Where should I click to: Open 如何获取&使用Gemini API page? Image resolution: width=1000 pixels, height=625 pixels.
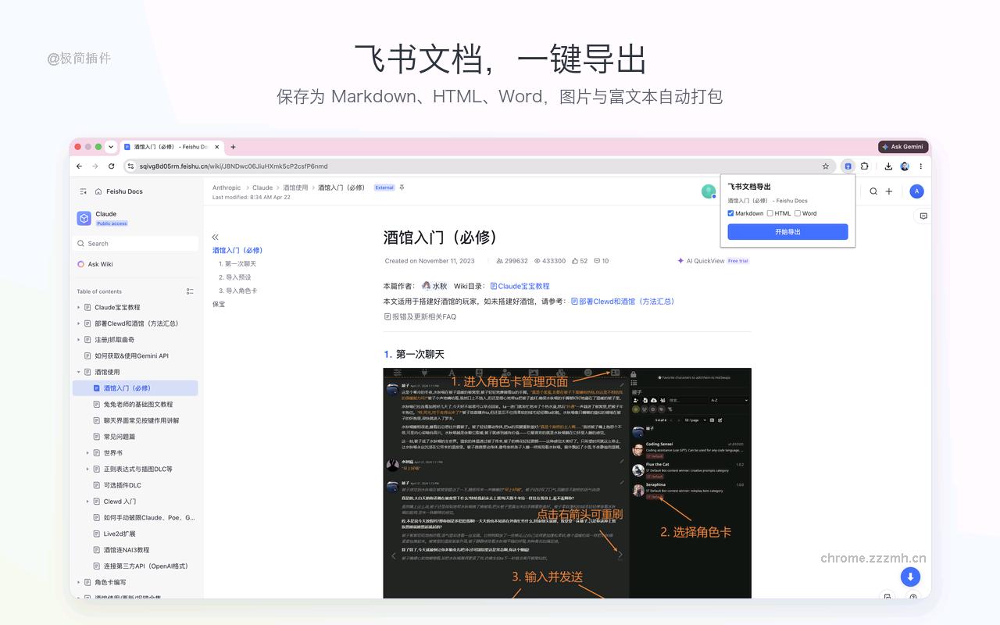click(x=131, y=355)
